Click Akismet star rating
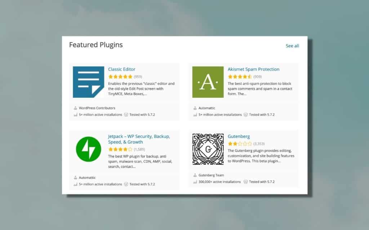This screenshot has width=369, height=230. coord(240,77)
